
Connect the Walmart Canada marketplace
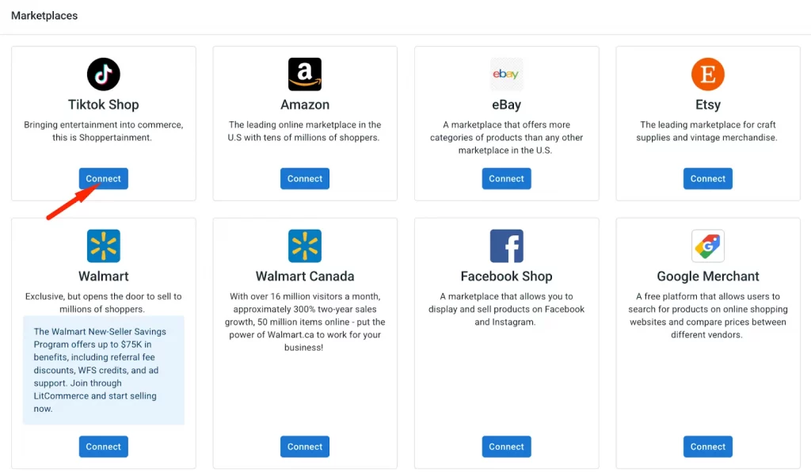coord(304,446)
